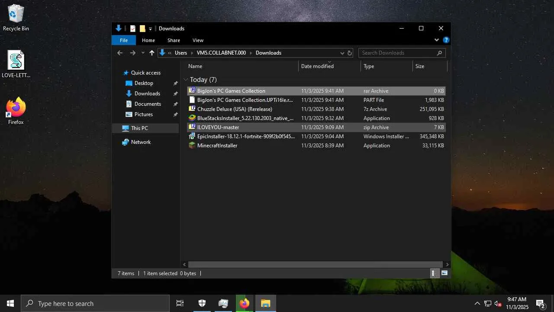Open Documents in the navigation pane

pos(148,104)
